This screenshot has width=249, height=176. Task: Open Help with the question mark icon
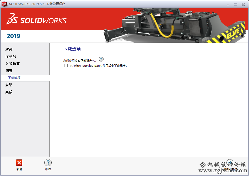click(x=48, y=163)
